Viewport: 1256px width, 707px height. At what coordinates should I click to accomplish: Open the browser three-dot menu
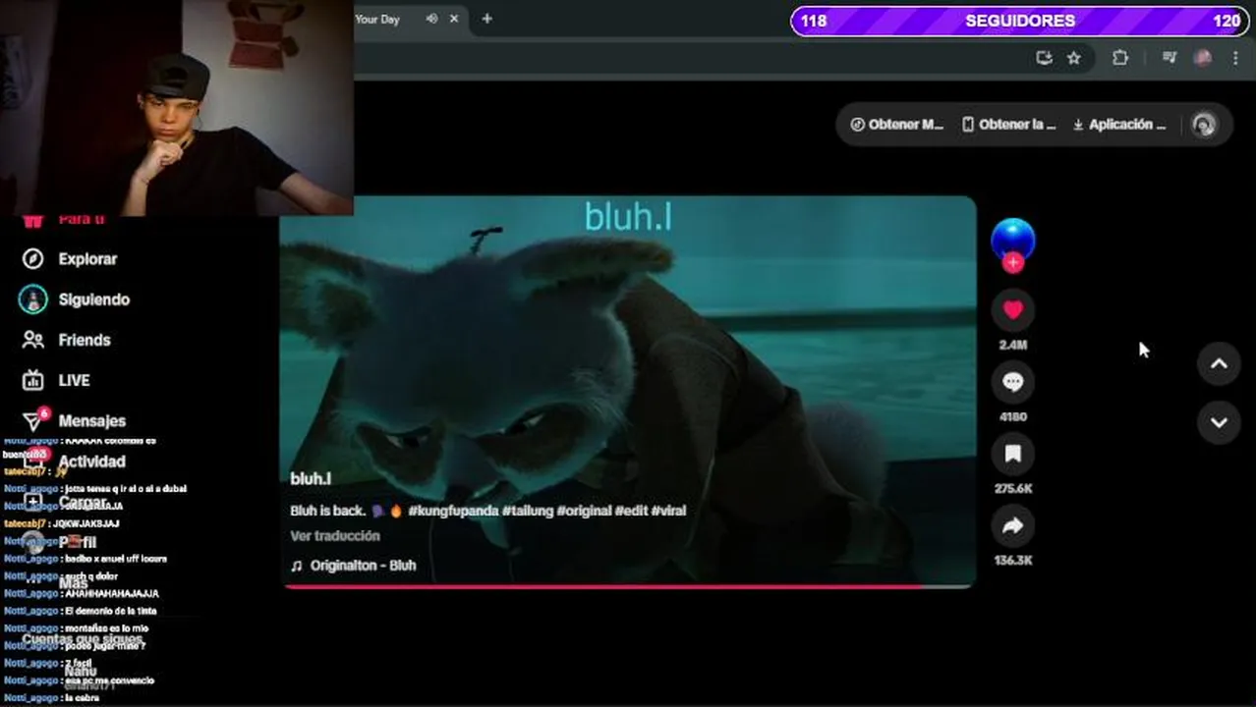[1235, 58]
